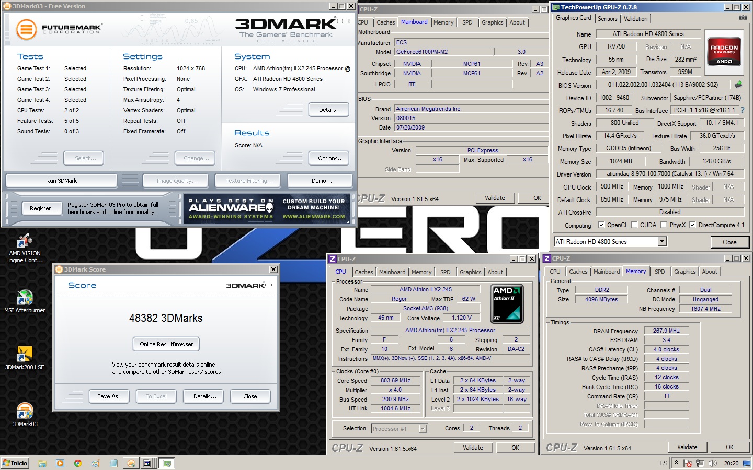This screenshot has height=470, width=753.
Task: Open Paint from taskbar
Action: pos(96,463)
